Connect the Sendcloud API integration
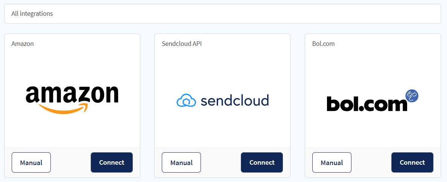Image resolution: width=447 pixels, height=182 pixels. [262, 162]
